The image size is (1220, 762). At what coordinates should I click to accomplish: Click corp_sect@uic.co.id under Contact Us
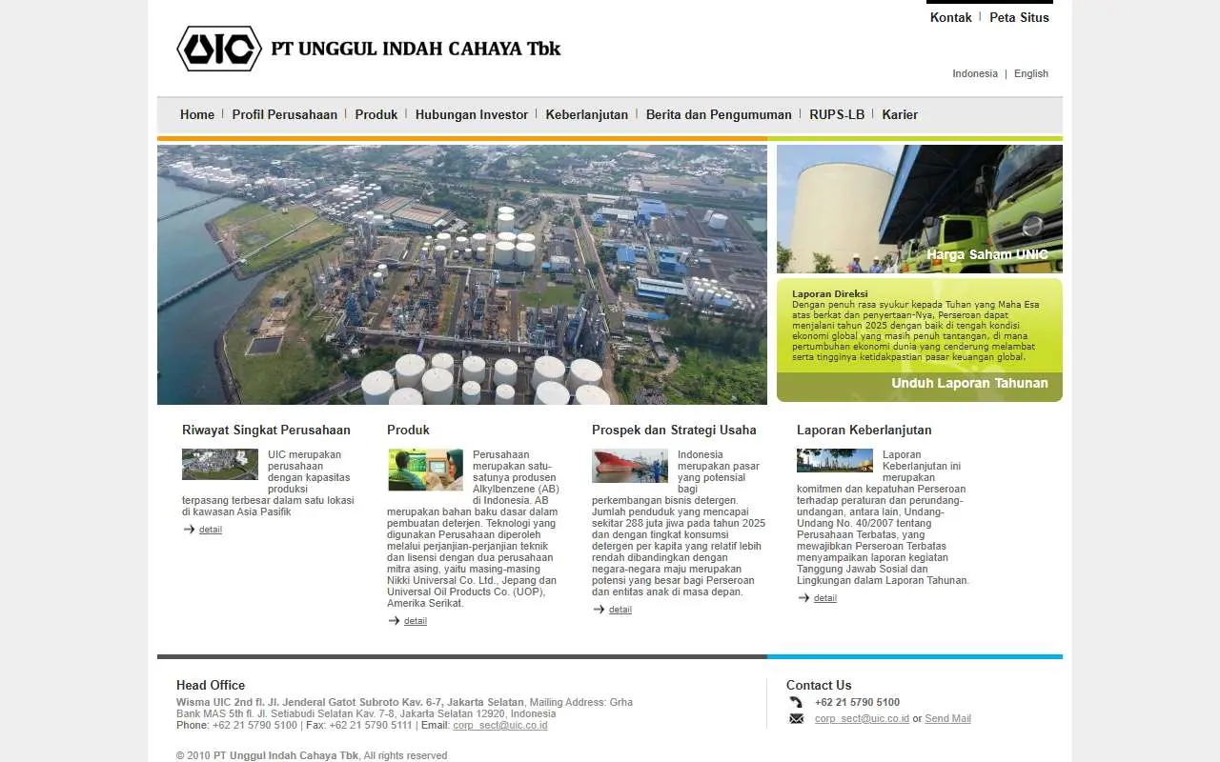[x=862, y=719]
